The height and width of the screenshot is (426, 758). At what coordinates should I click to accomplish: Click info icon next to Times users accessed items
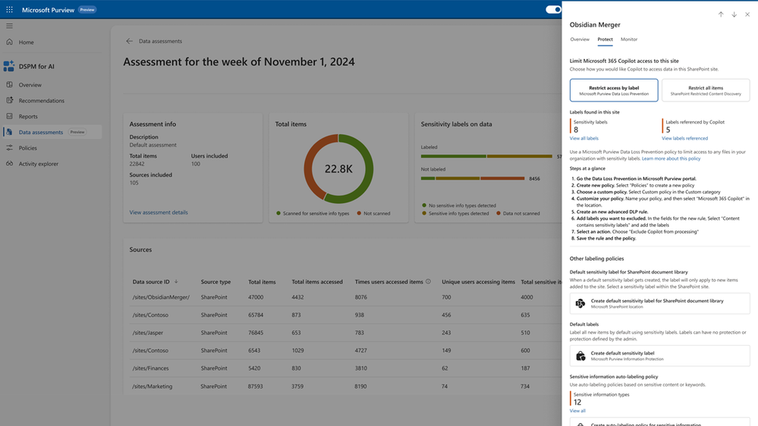pos(428,281)
